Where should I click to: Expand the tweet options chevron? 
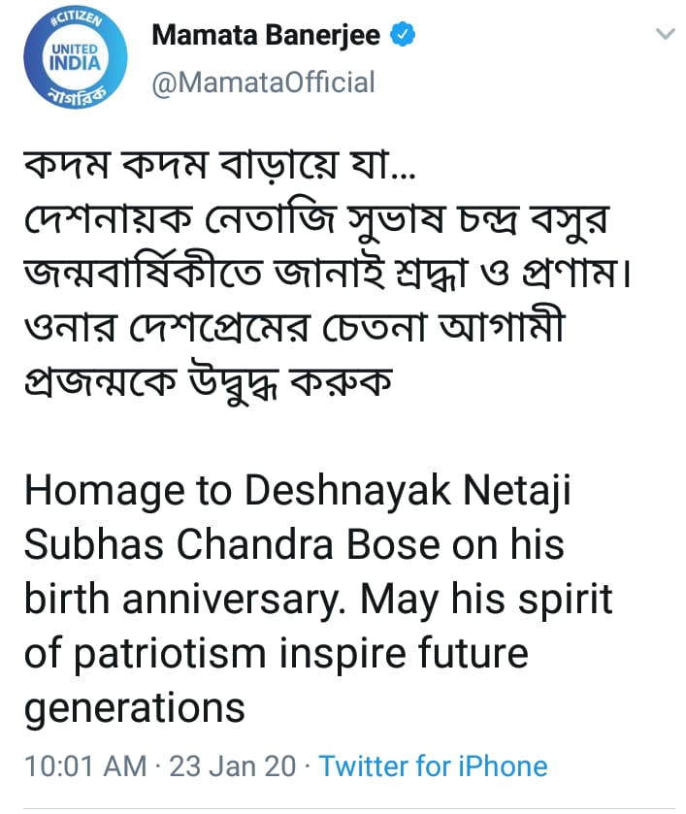[x=665, y=34]
